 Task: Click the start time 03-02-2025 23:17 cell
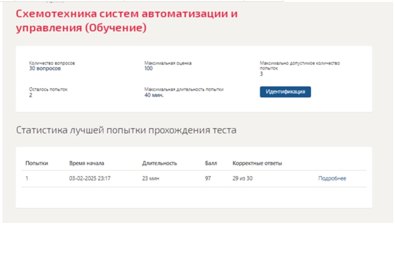point(90,178)
